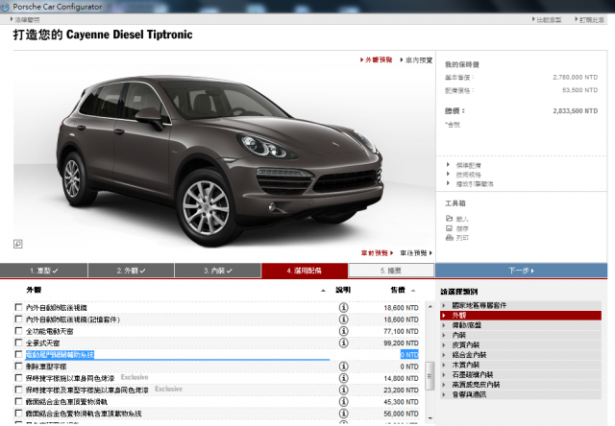This screenshot has width=615, height=426.
Task: Open info icon on the 14,800 NTD row
Action: [x=343, y=378]
